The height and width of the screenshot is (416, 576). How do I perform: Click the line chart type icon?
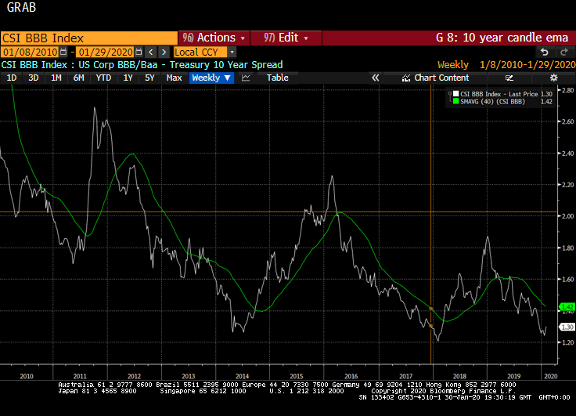[246, 78]
